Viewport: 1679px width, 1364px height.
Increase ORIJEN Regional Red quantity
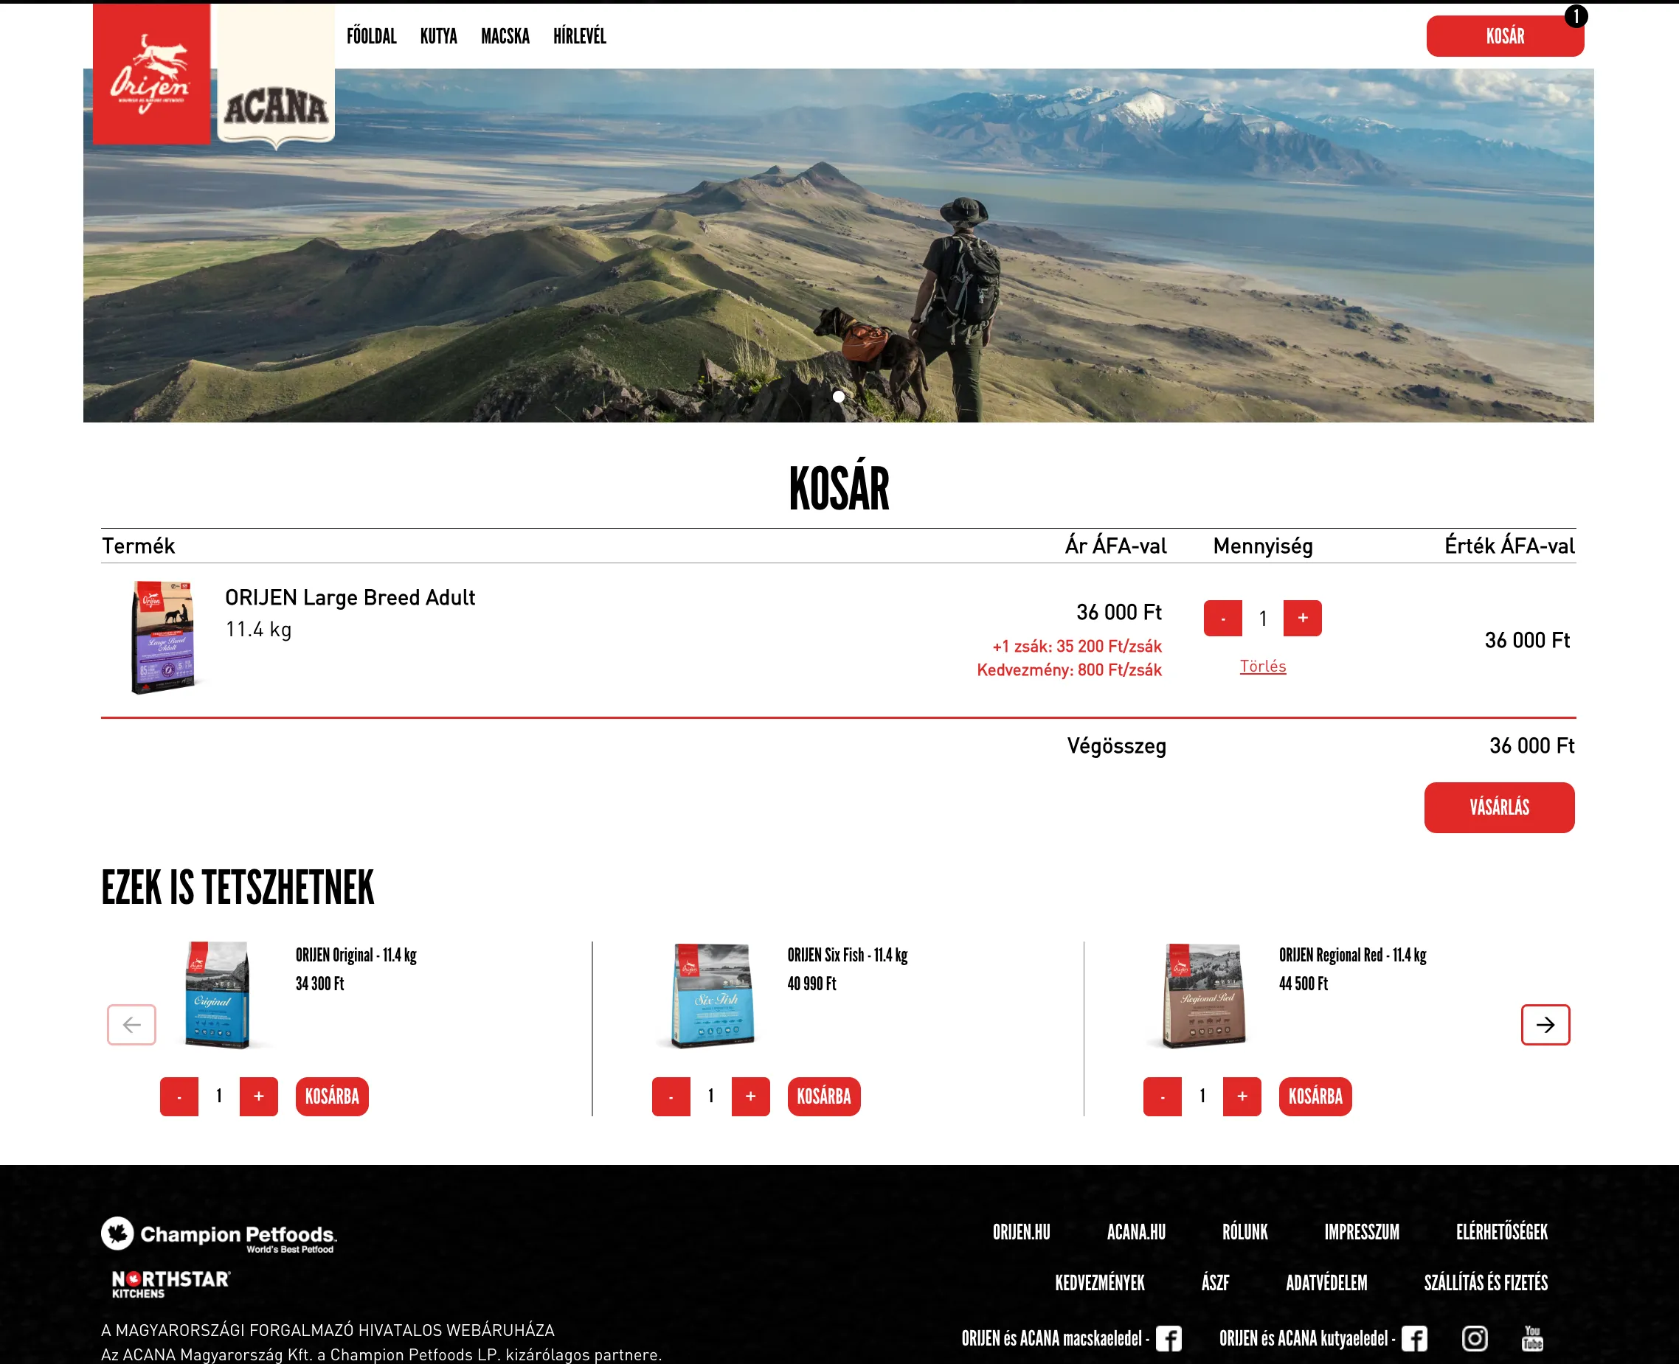(1242, 1097)
